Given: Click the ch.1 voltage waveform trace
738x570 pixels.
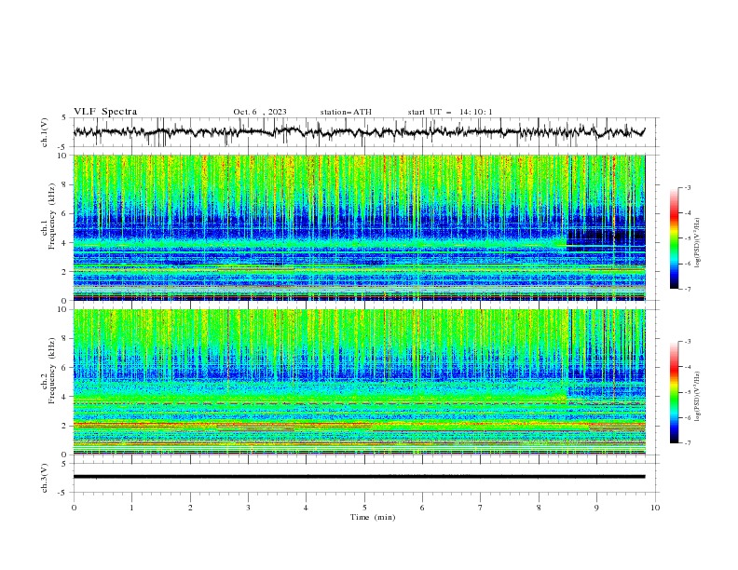Looking at the screenshot, I should click(359, 132).
